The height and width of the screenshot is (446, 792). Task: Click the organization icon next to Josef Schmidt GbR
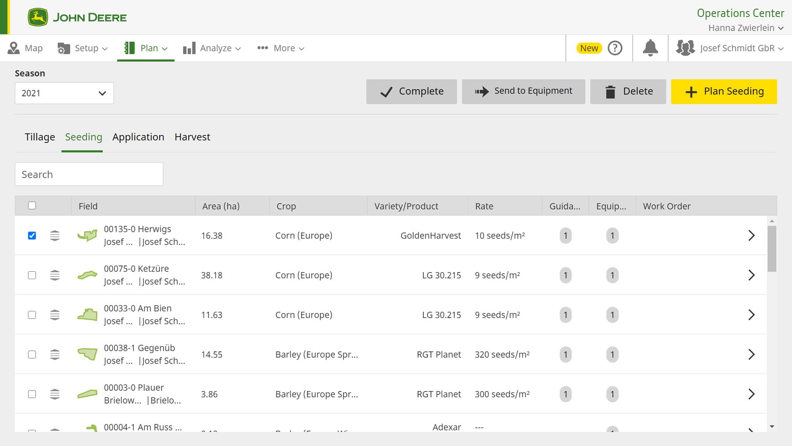[685, 48]
